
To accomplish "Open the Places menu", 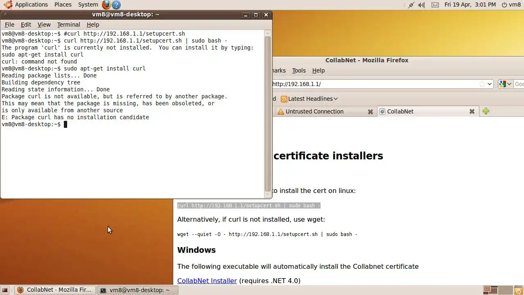I will tap(63, 5).
